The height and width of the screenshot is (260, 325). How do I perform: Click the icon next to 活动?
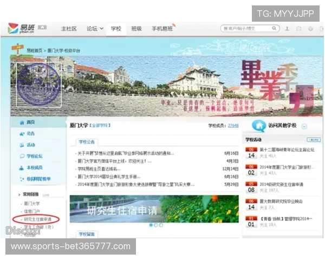tap(22, 145)
